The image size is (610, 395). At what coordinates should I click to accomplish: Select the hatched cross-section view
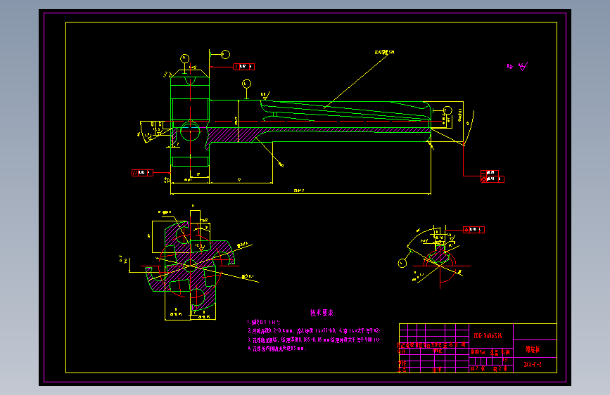191,264
